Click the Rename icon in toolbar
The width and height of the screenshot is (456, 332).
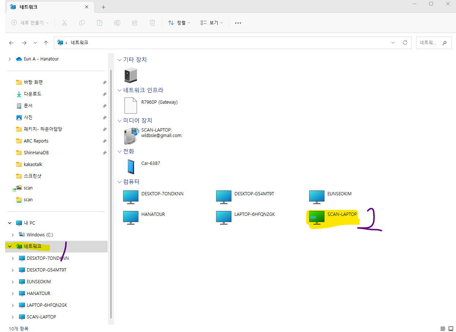point(117,23)
